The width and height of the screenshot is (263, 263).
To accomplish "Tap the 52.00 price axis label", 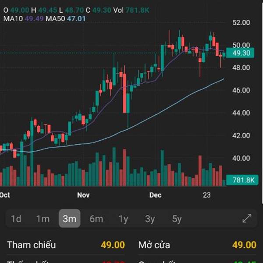I will [241, 22].
